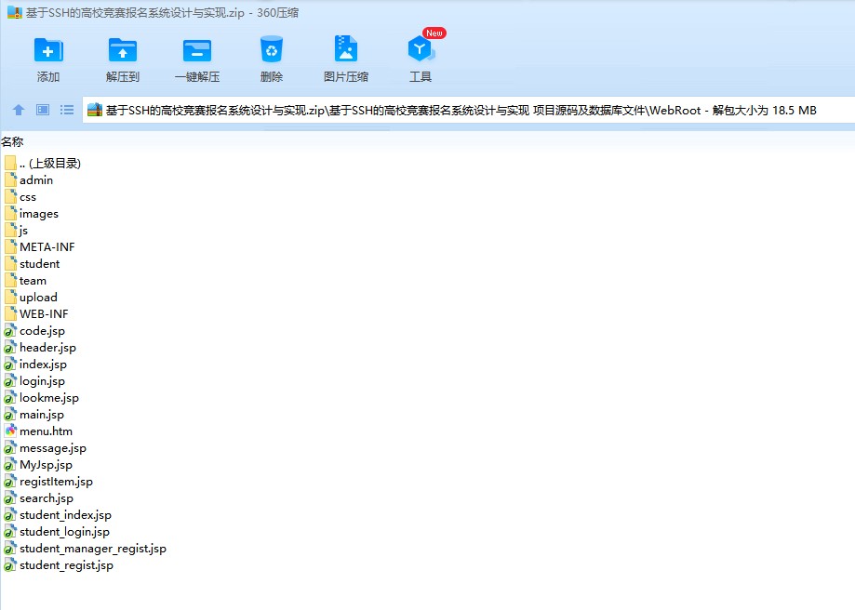Select the index.jsp file icon
The image size is (855, 610).
[x=10, y=365]
